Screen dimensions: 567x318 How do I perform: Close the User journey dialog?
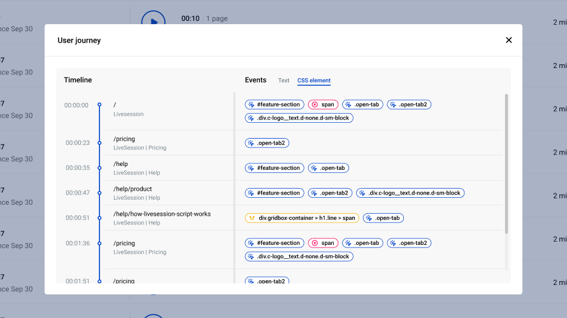tap(508, 40)
